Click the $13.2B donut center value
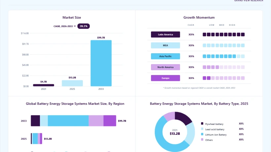Screen dimensions: 271x152 tap(175, 133)
